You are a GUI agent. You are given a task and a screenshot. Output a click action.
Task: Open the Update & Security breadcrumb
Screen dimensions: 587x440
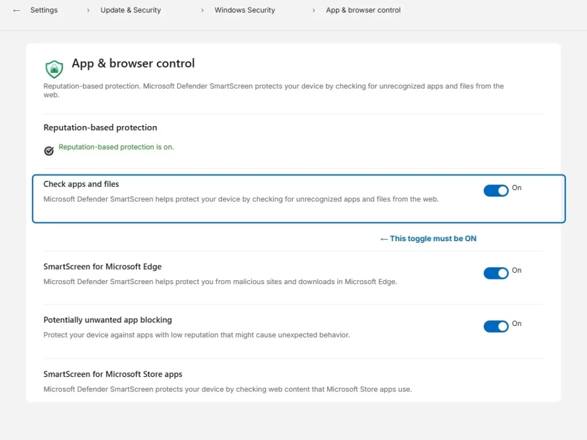131,10
